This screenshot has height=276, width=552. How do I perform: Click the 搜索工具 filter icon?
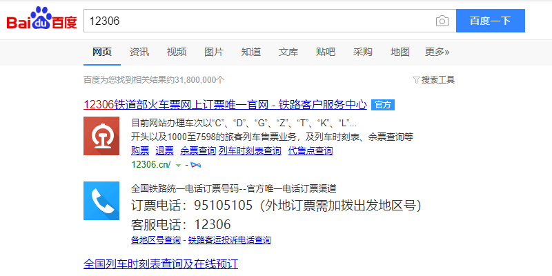416,80
